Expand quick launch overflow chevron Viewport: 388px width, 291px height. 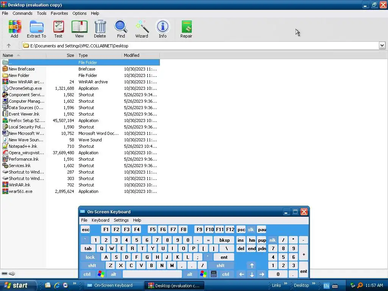75,283
